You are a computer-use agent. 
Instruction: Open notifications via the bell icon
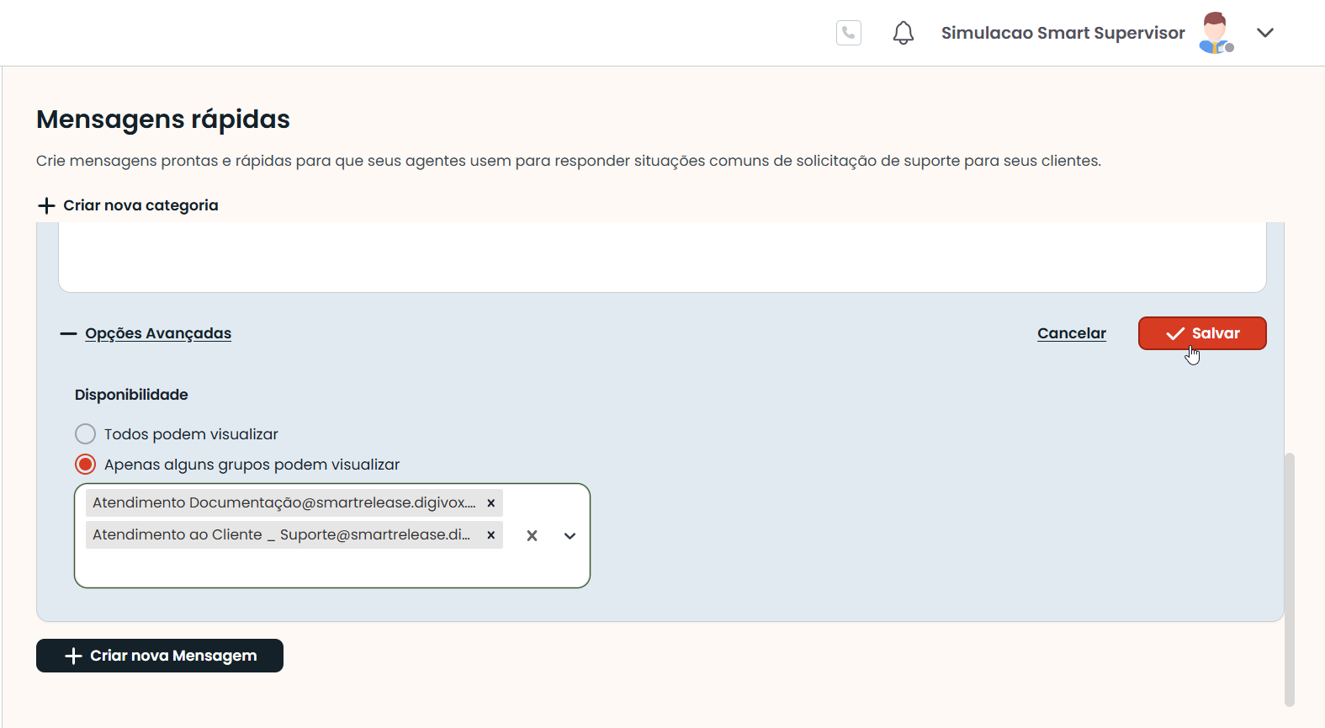(x=903, y=33)
